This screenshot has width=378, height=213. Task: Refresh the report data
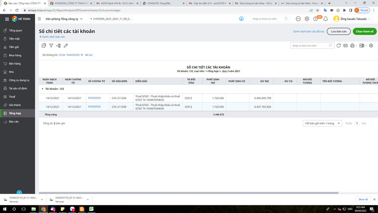339,45
